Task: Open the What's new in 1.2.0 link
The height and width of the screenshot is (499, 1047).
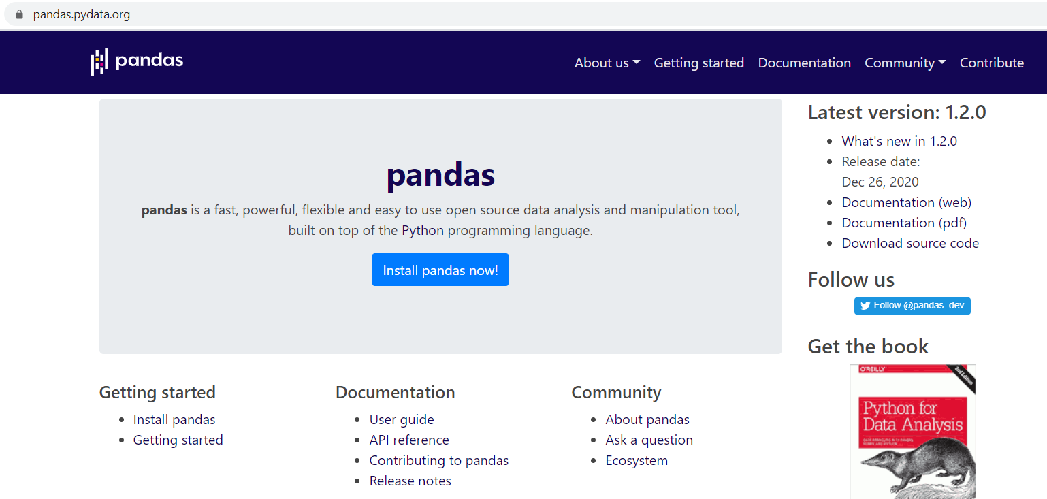Action: 899,141
